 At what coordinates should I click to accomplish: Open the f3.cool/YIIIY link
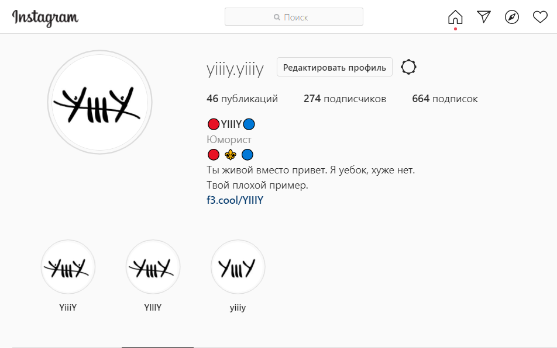[235, 200]
